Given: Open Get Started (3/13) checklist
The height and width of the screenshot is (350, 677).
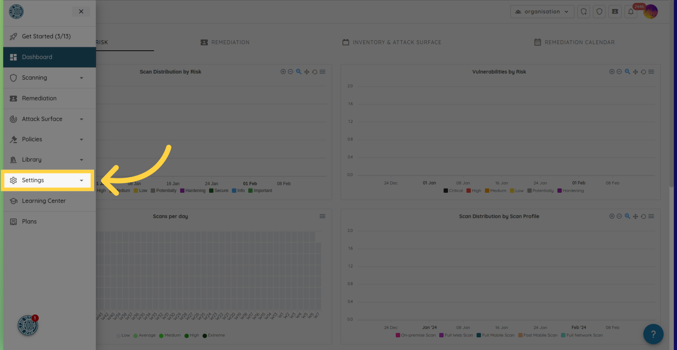Looking at the screenshot, I should point(46,36).
